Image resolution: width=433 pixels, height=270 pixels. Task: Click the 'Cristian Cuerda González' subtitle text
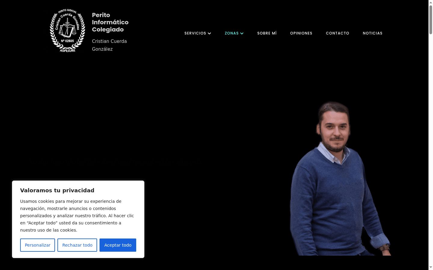[109, 45]
